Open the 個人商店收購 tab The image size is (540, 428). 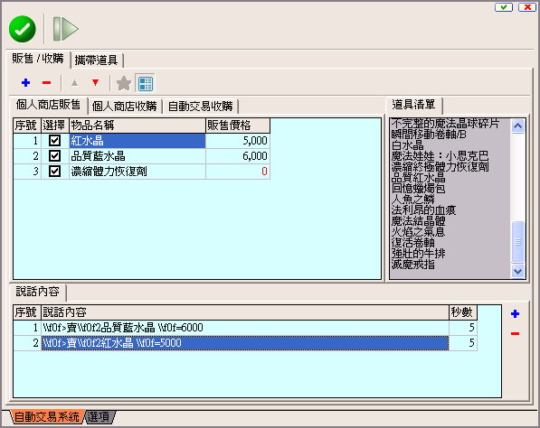124,107
